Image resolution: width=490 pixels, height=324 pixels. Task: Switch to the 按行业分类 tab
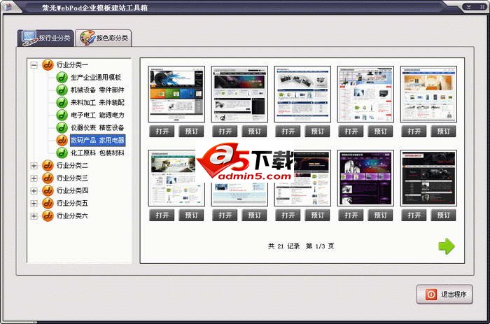point(46,38)
